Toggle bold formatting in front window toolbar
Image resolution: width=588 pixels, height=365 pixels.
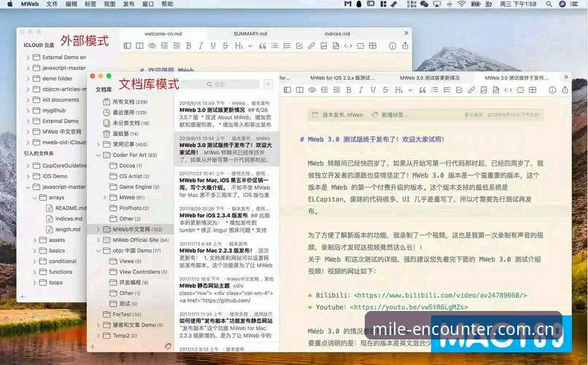click(x=349, y=90)
